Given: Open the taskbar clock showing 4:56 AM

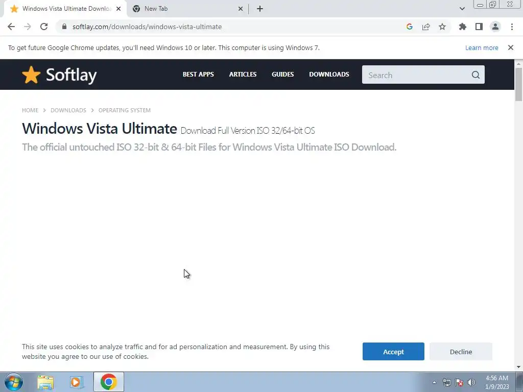Looking at the screenshot, I should point(497,382).
